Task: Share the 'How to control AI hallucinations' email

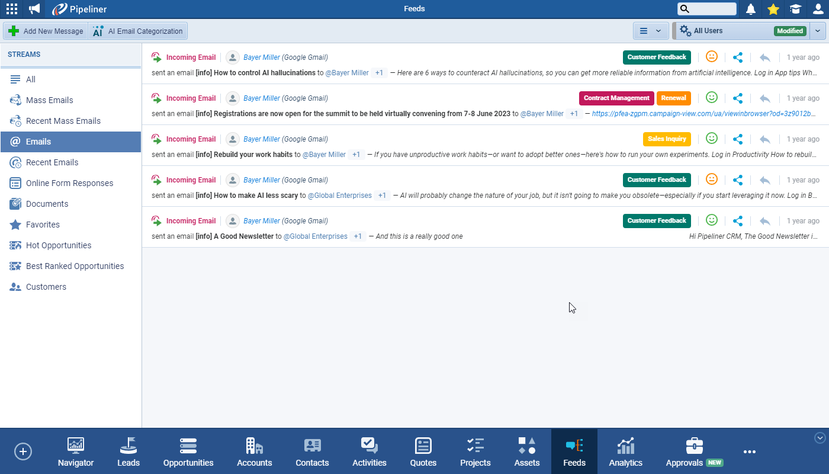Action: (x=738, y=57)
